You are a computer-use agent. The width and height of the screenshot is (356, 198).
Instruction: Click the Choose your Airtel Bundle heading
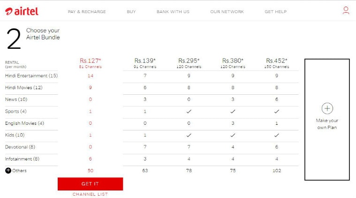[43, 34]
